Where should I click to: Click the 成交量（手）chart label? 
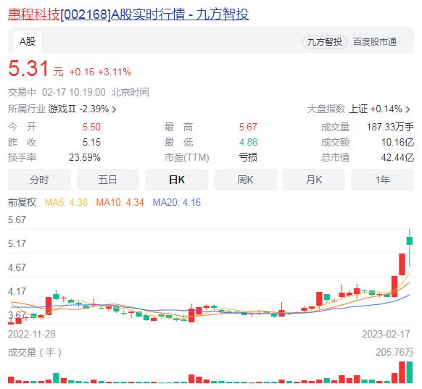coord(35,352)
